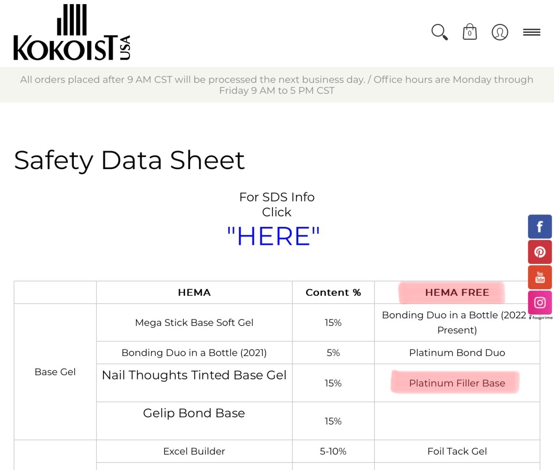Click Foil Tack Gel entry
Image resolution: width=554 pixels, height=470 pixels.
[457, 451]
